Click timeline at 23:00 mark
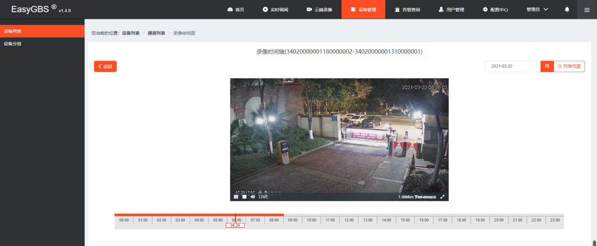This screenshot has height=246, width=597. 555,220
